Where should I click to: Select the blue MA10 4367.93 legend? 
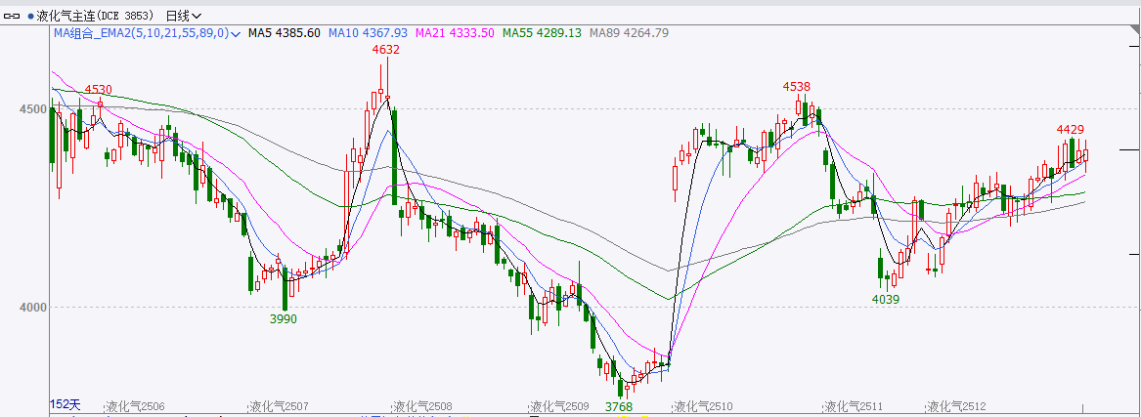tap(368, 33)
